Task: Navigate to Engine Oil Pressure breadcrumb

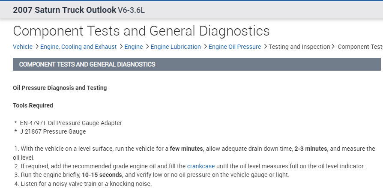Action: point(234,47)
